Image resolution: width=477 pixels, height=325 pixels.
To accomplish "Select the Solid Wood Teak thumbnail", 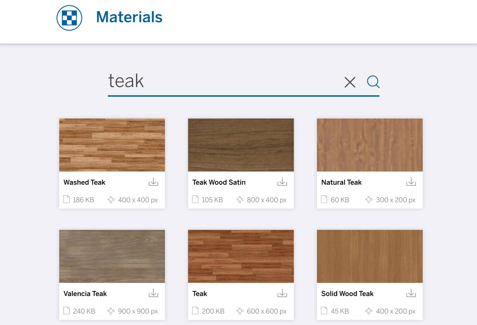I will pyautogui.click(x=370, y=256).
